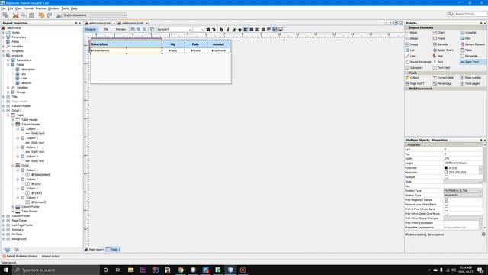Click the zoom in icon in designer toolbar
The height and width of the screenshot is (275, 488).
pos(139,29)
